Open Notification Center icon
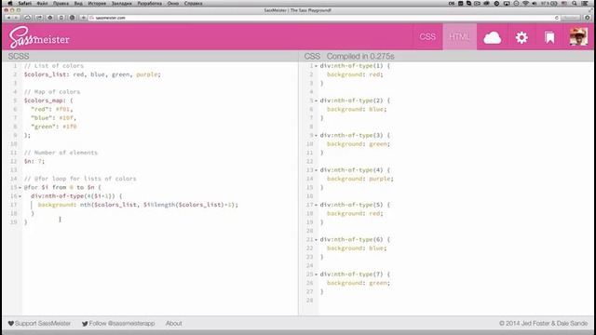This screenshot has width=596, height=335. [585, 3]
